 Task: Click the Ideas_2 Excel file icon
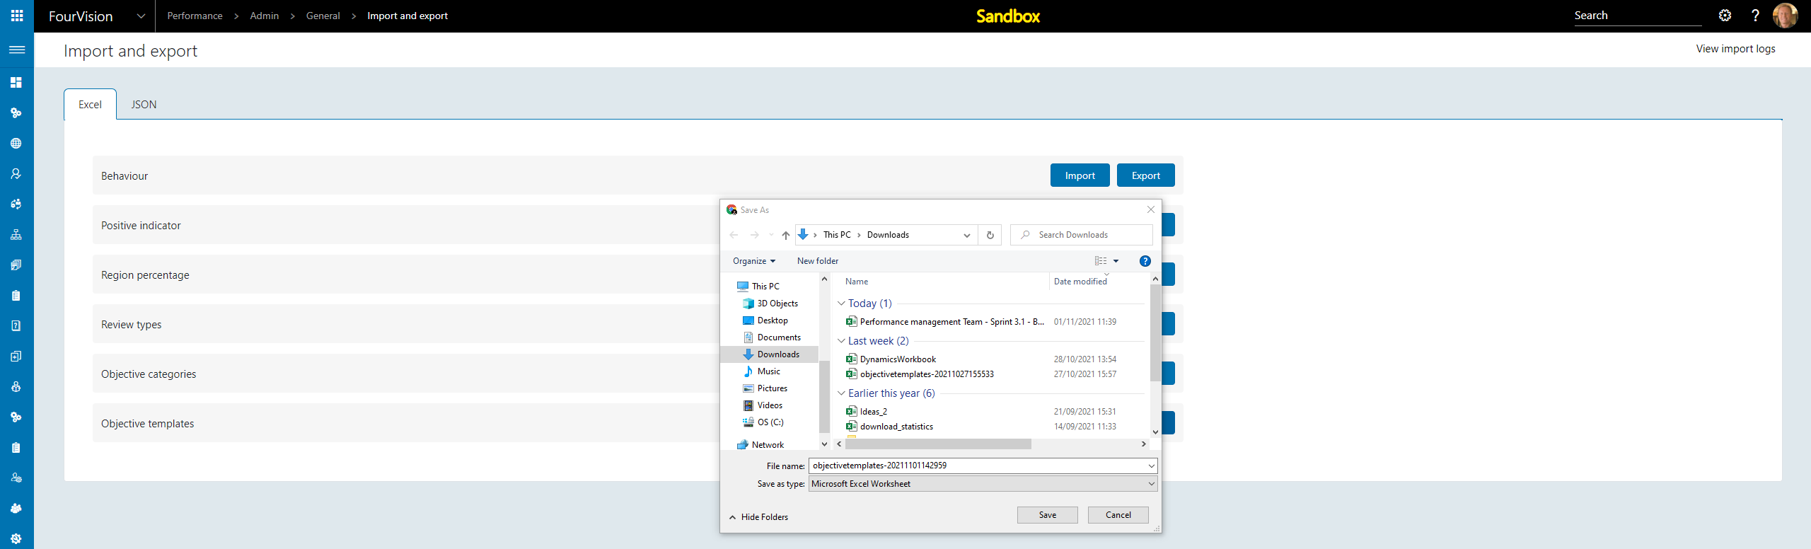click(x=852, y=412)
